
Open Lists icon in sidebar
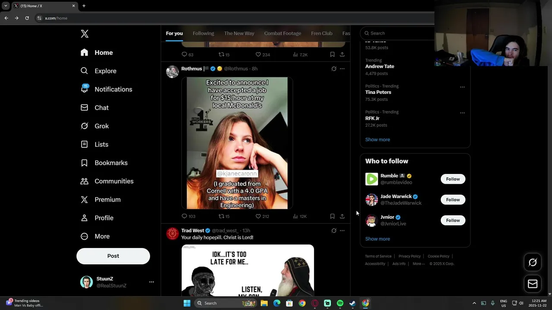pyautogui.click(x=85, y=145)
